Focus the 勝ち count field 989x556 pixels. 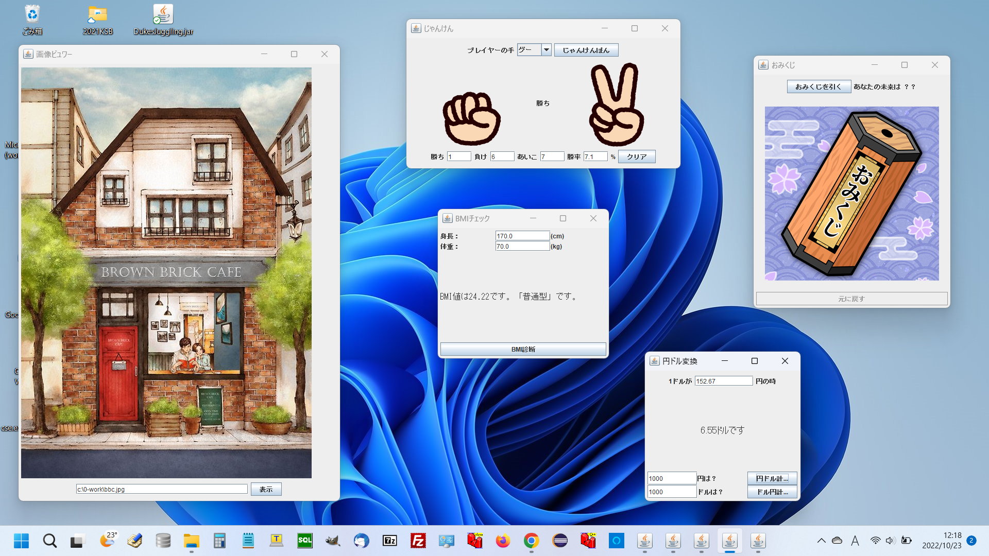pos(459,157)
